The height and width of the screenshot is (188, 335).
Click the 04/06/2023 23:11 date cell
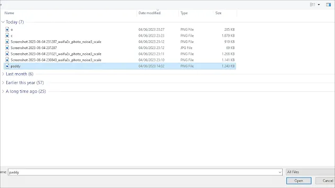pos(151,54)
